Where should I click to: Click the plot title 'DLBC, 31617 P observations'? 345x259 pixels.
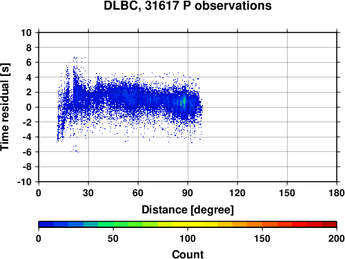point(188,6)
